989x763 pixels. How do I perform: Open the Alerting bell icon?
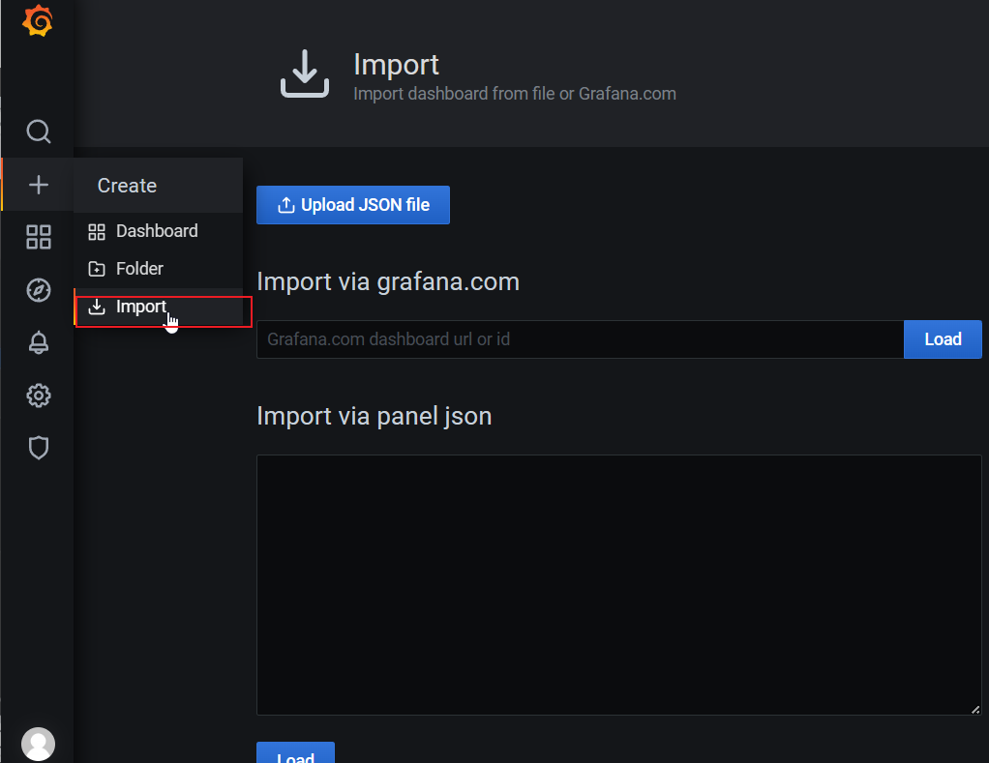[39, 342]
